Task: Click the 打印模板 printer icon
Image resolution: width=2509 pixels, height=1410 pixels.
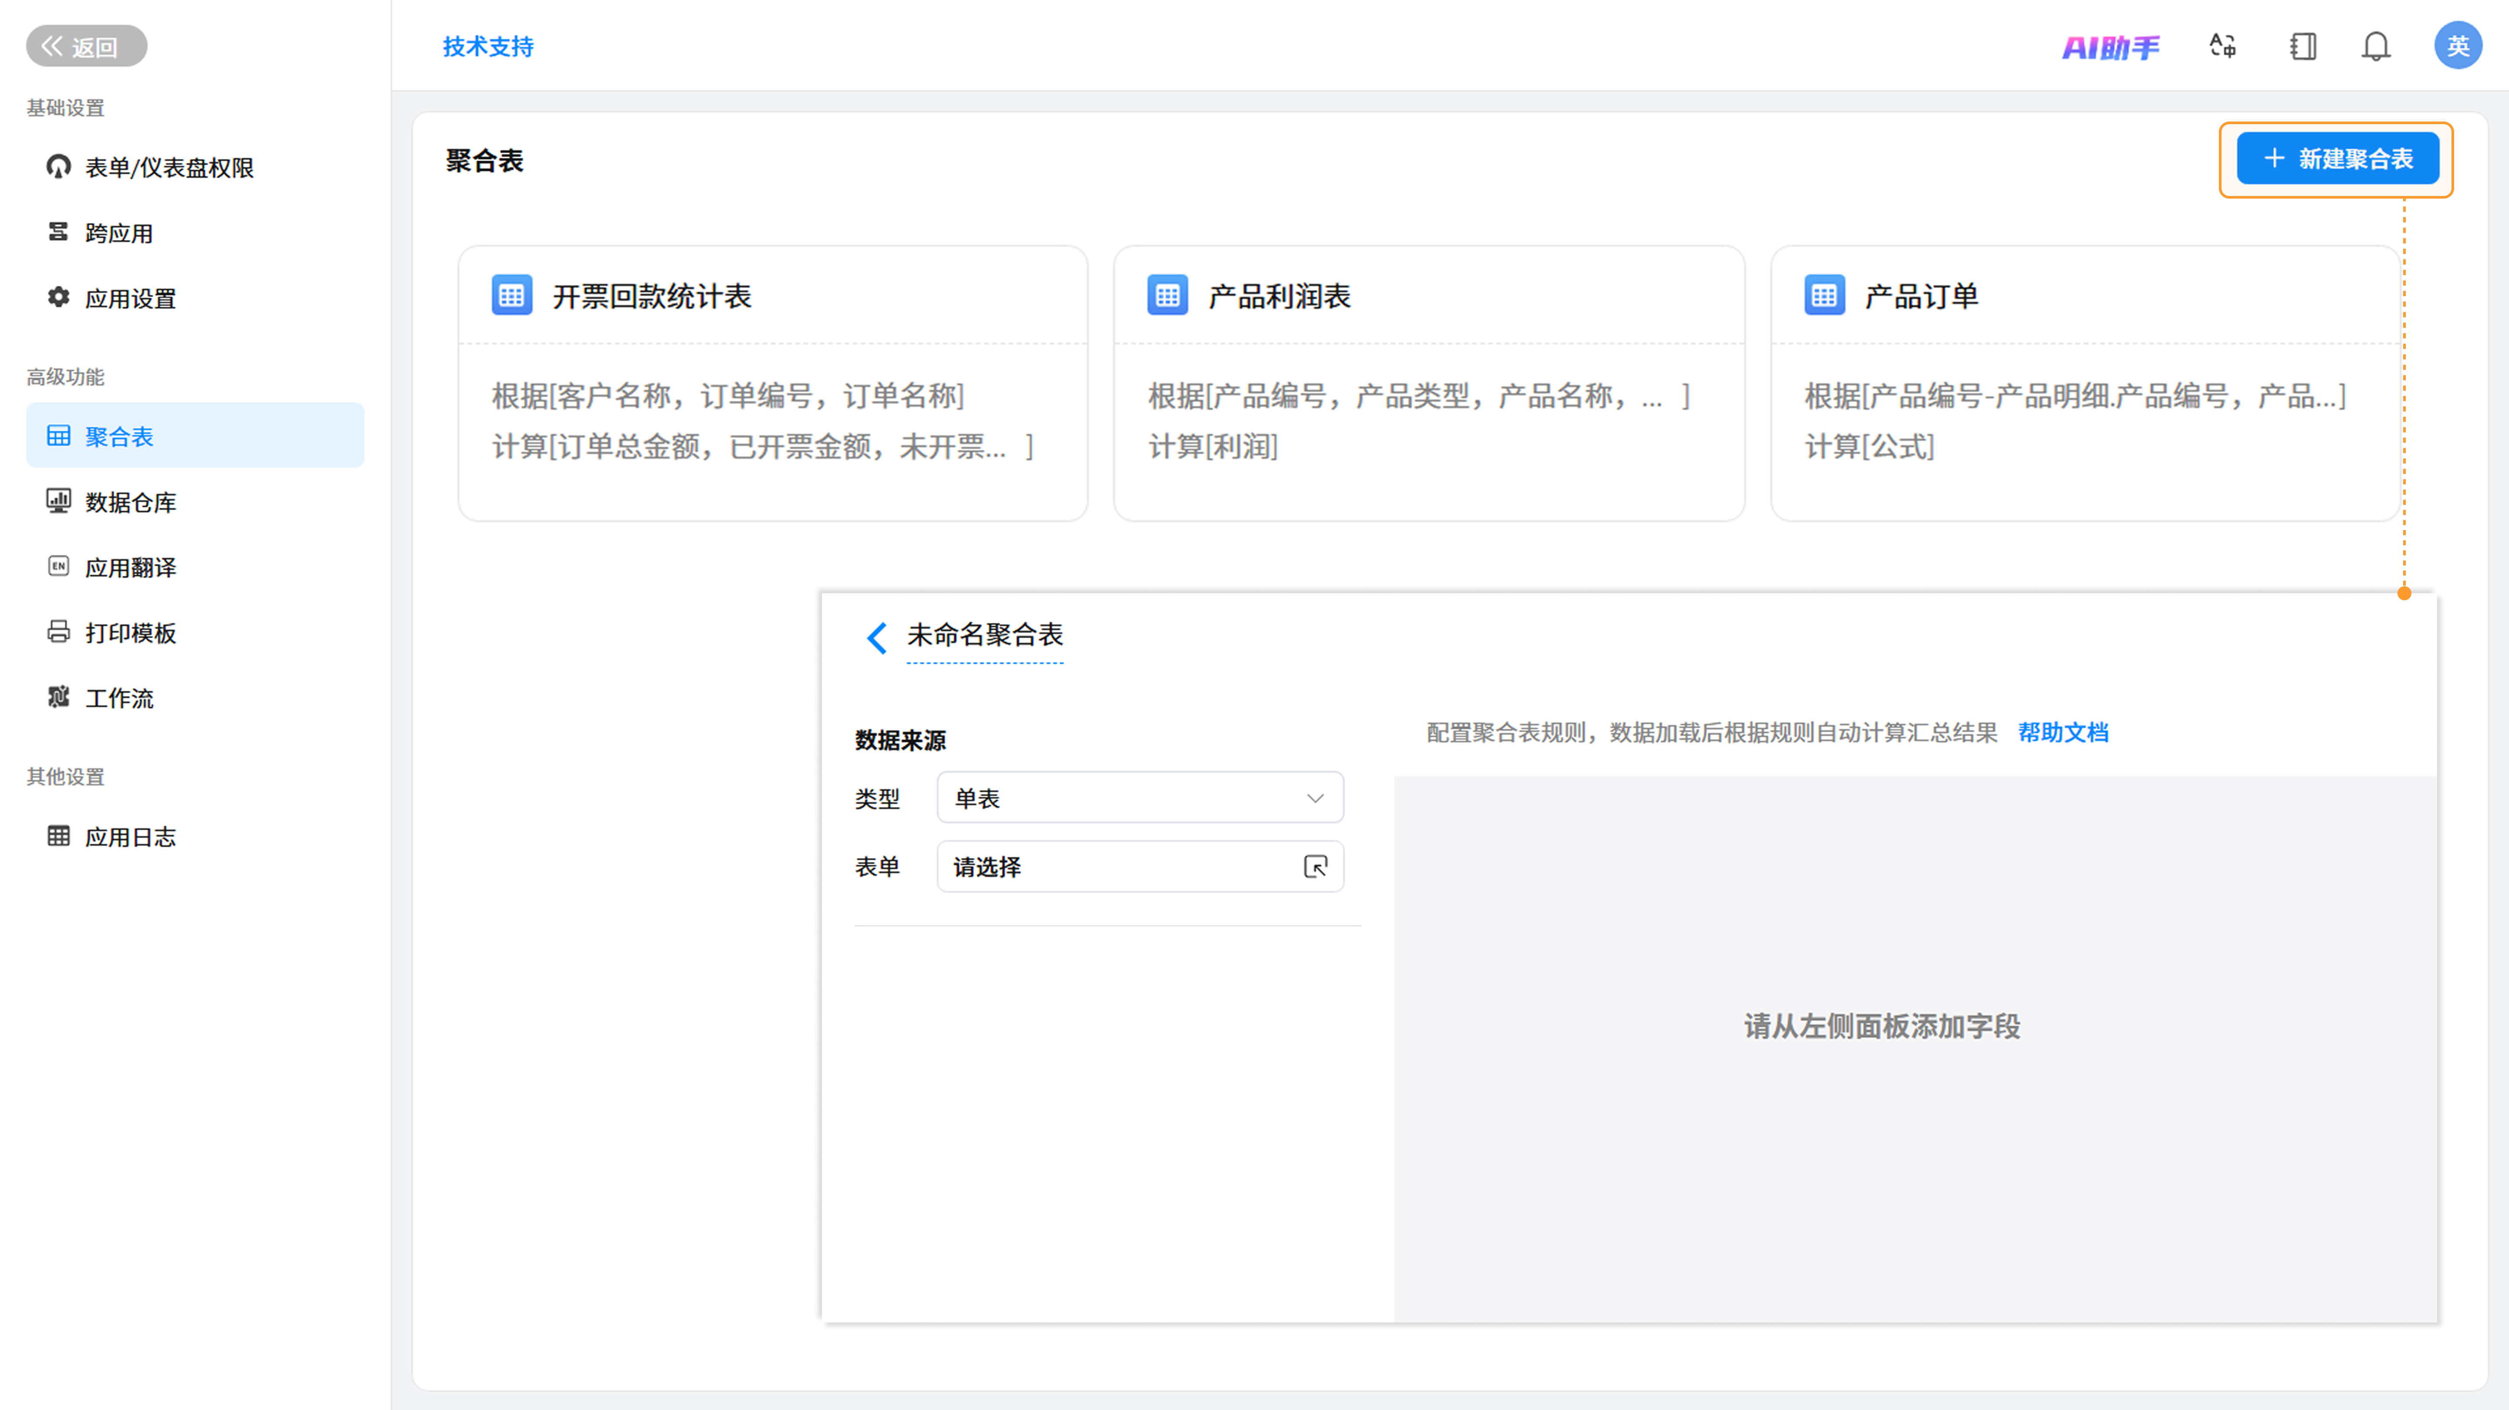Action: [x=58, y=631]
